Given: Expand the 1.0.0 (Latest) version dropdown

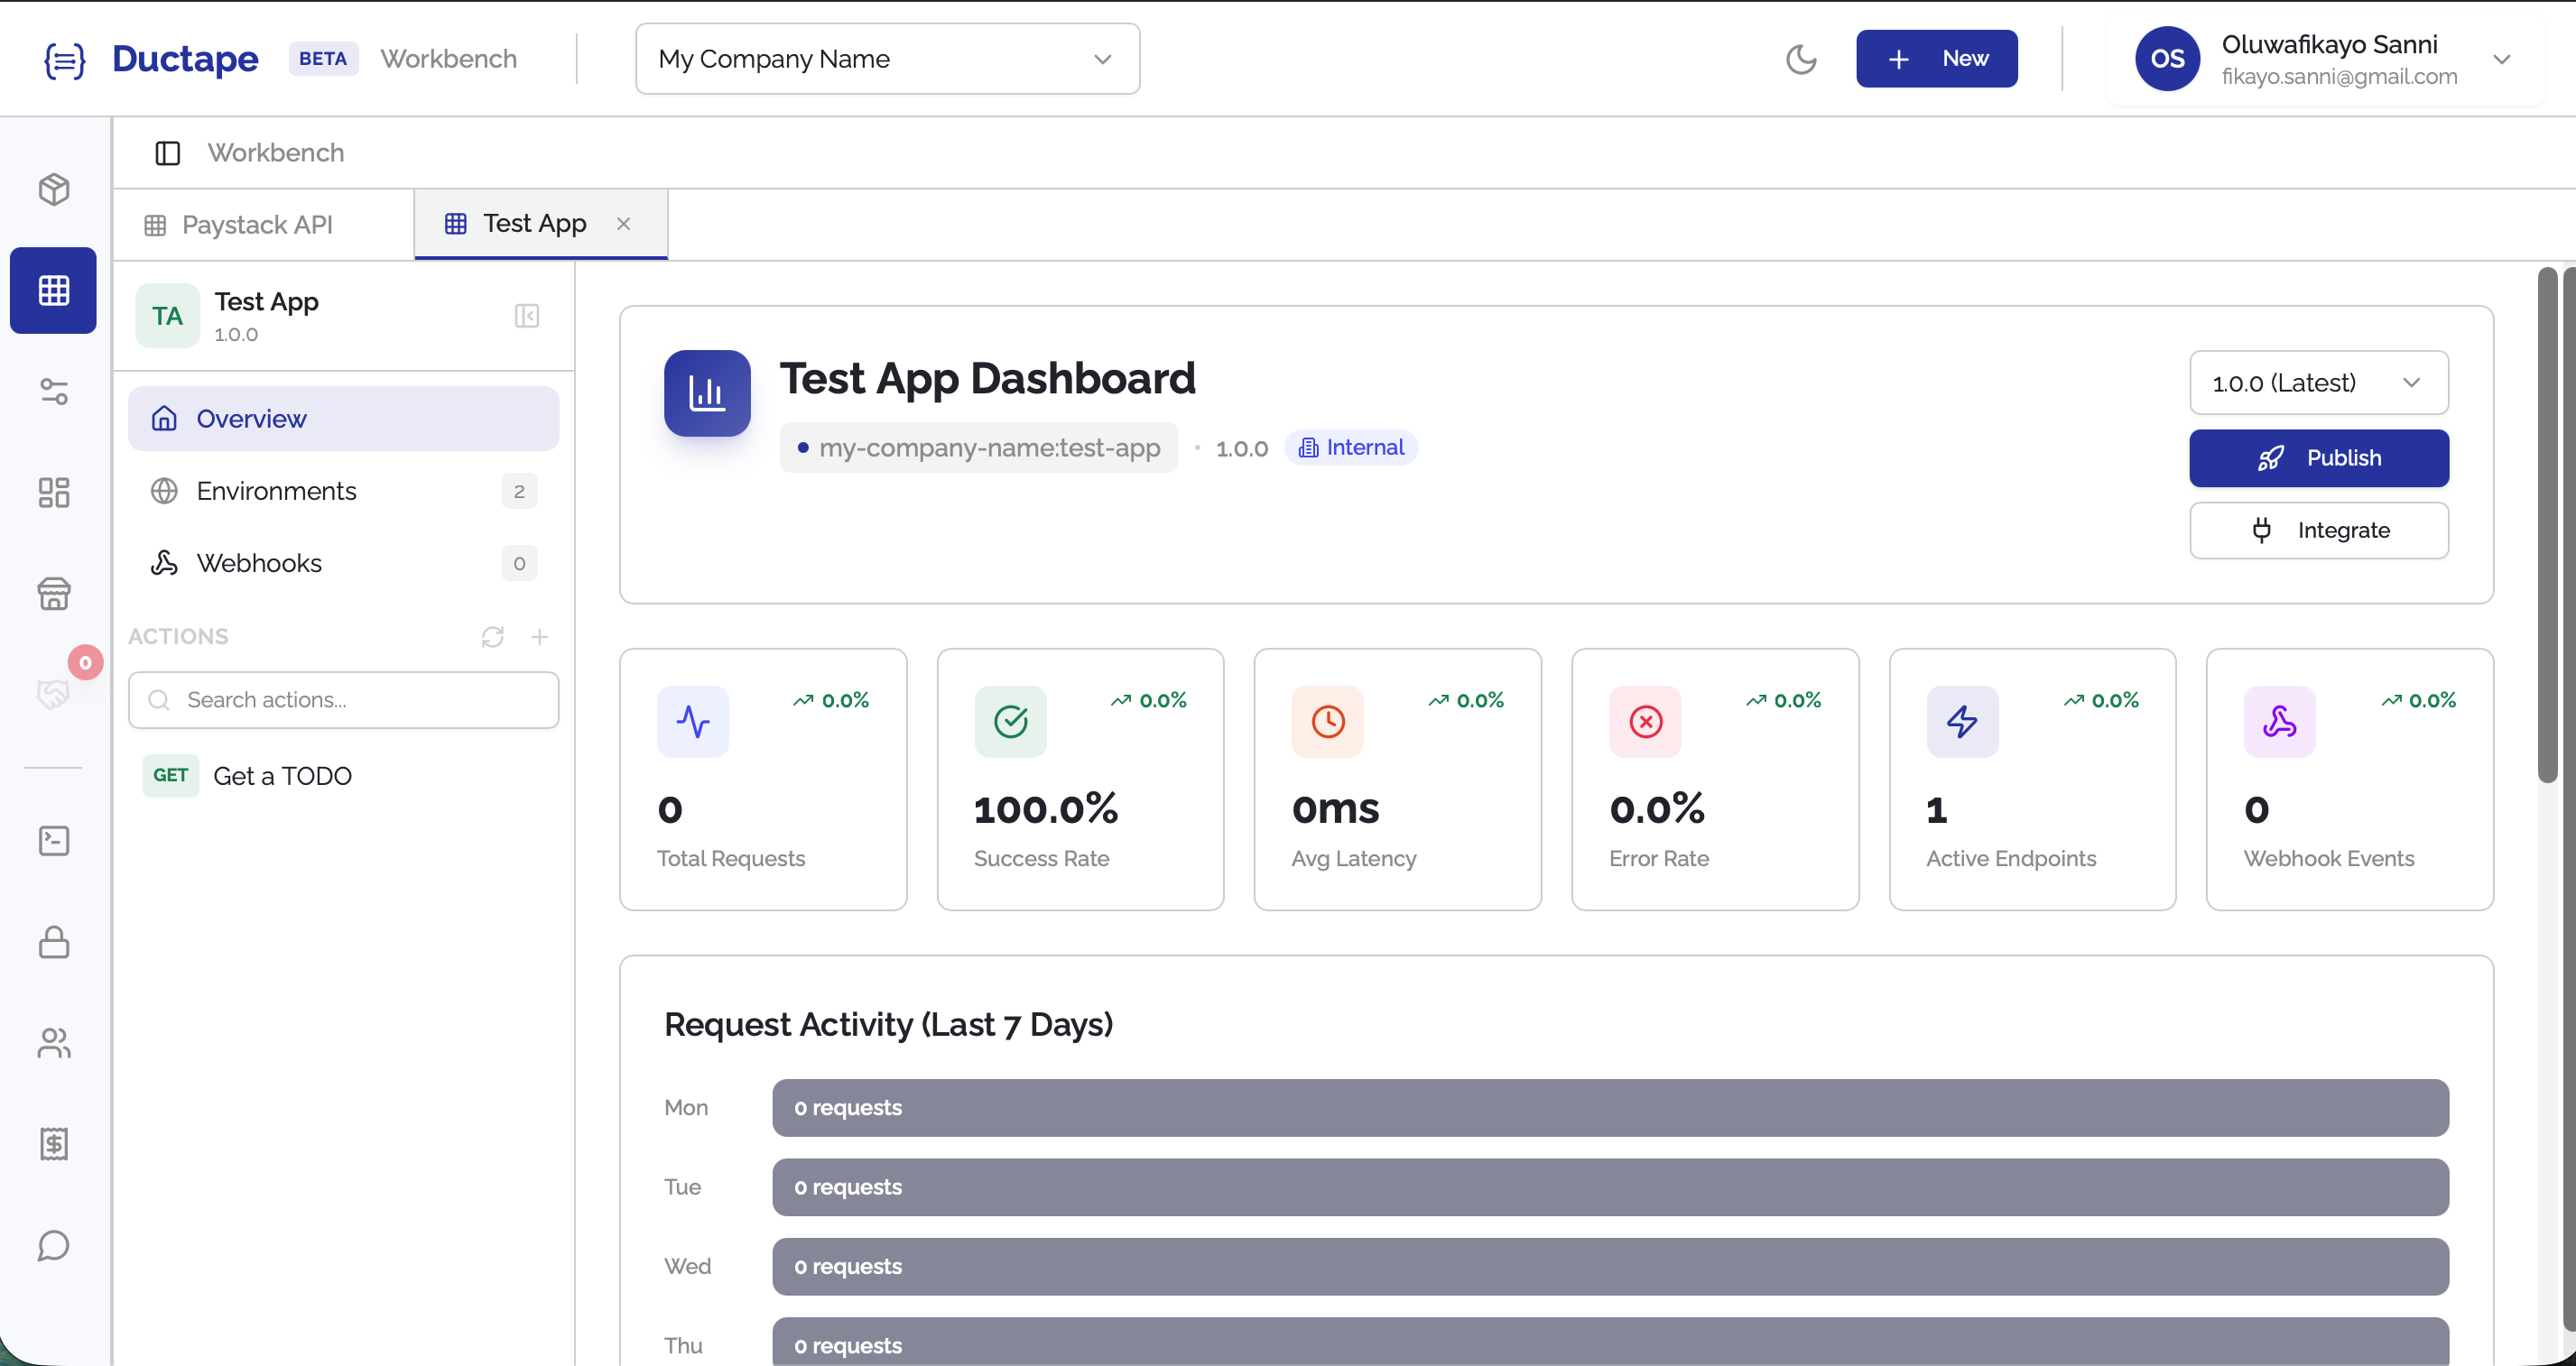Looking at the screenshot, I should [2318, 383].
